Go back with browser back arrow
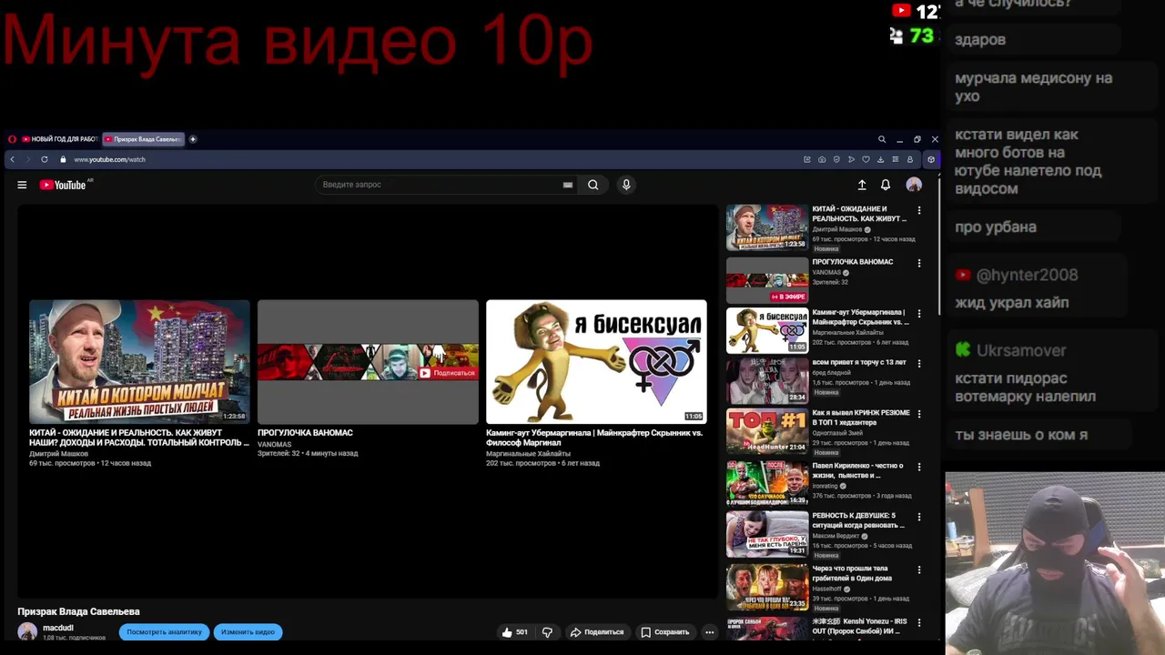Screen dimensions: 1165x655 coord(12,159)
